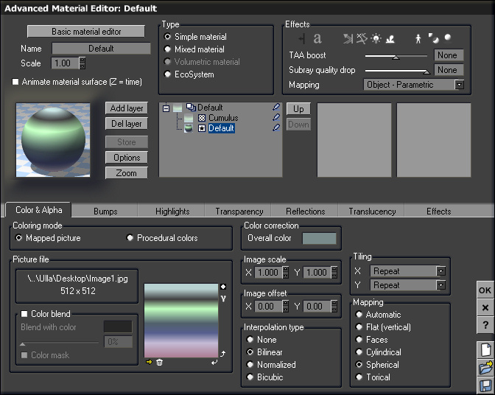
Task: Choose Mapped picture coloring mode
Action: coord(18,238)
